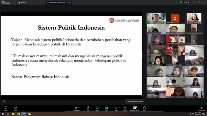Click the green security shield icon
Screen dimensions: 207x116
point(181,2)
